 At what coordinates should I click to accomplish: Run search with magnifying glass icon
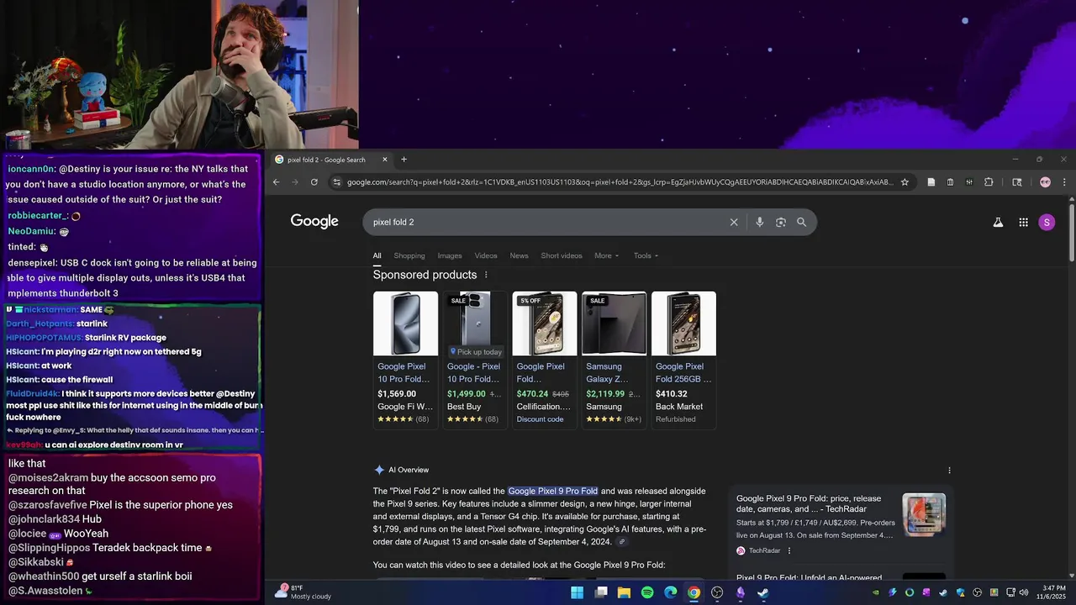pos(801,222)
